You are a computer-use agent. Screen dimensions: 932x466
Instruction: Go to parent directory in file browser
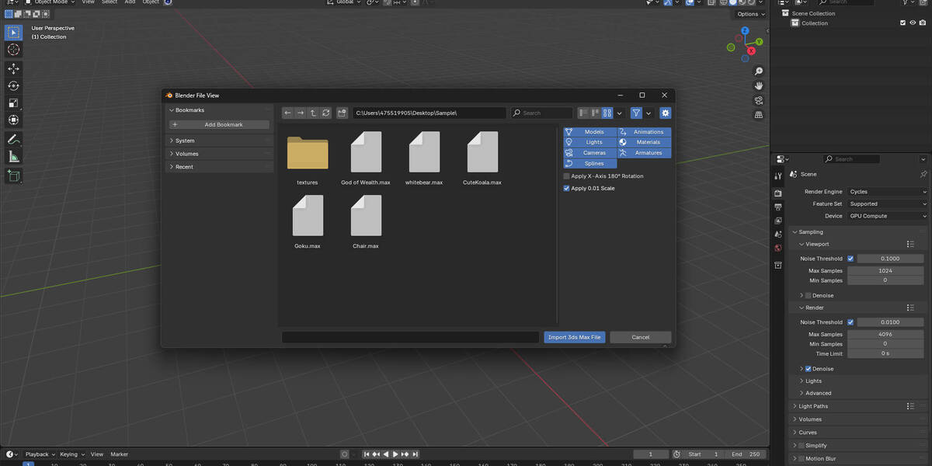[x=313, y=113]
